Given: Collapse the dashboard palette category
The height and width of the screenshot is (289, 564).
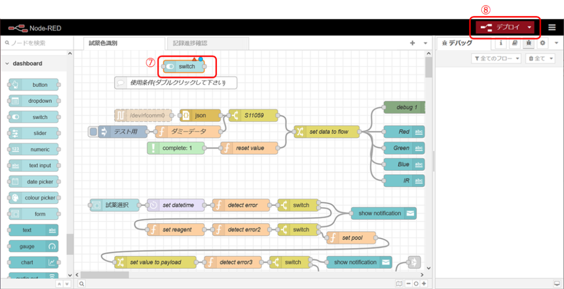Looking at the screenshot, I should coord(7,64).
